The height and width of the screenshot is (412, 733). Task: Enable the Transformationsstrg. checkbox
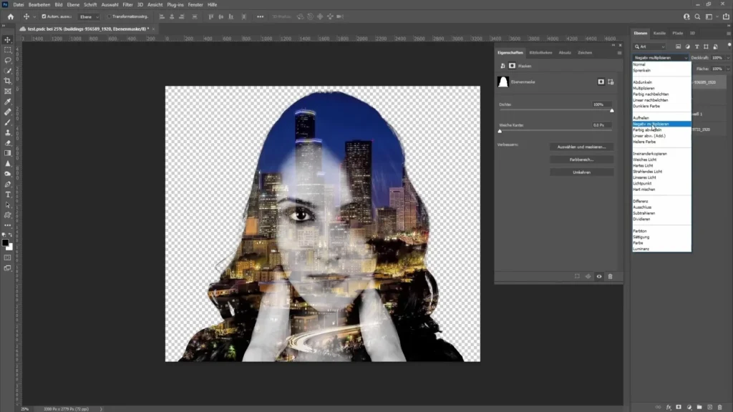coord(109,16)
